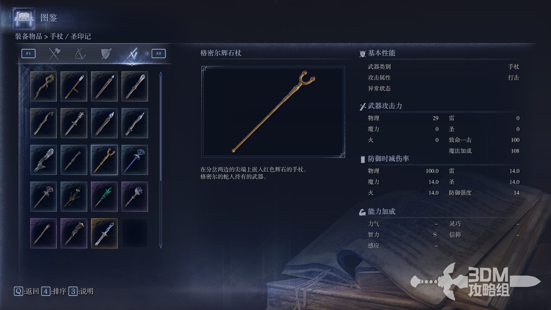Click the F1 previous category key

tap(28, 53)
